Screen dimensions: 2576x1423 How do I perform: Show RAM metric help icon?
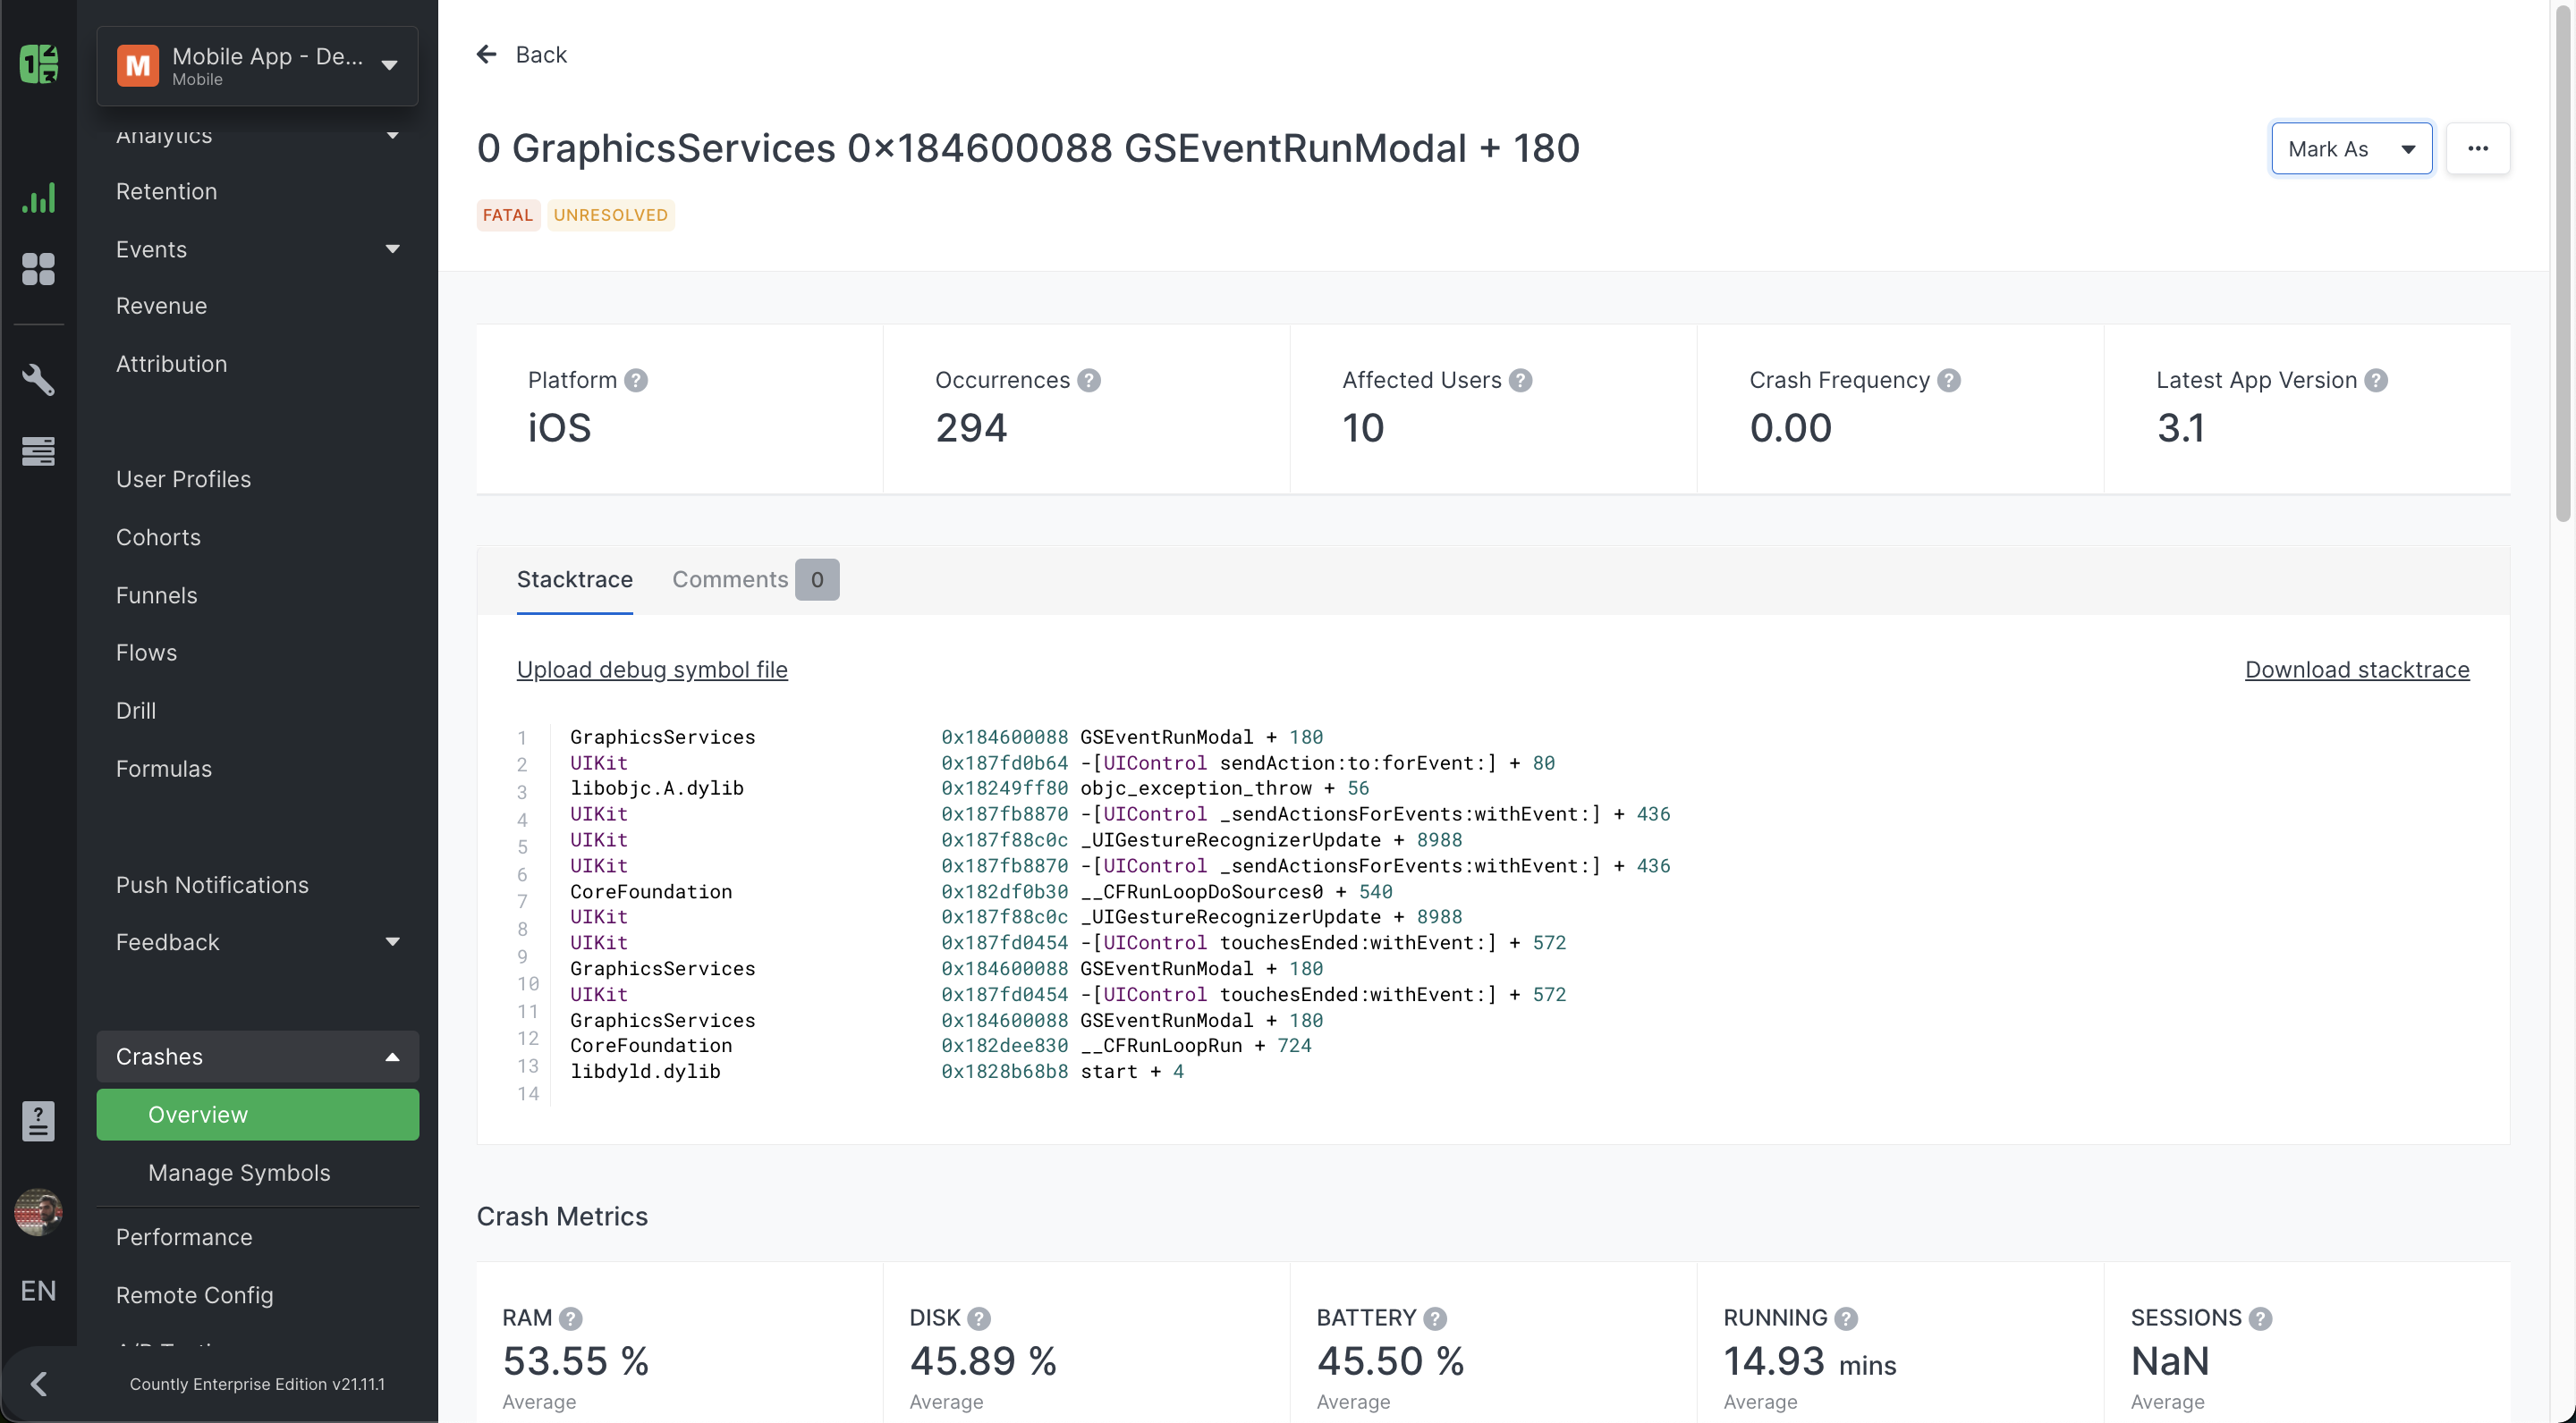[571, 1319]
